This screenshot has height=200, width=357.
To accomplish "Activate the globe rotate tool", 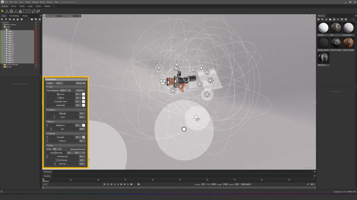I will coord(12,11).
